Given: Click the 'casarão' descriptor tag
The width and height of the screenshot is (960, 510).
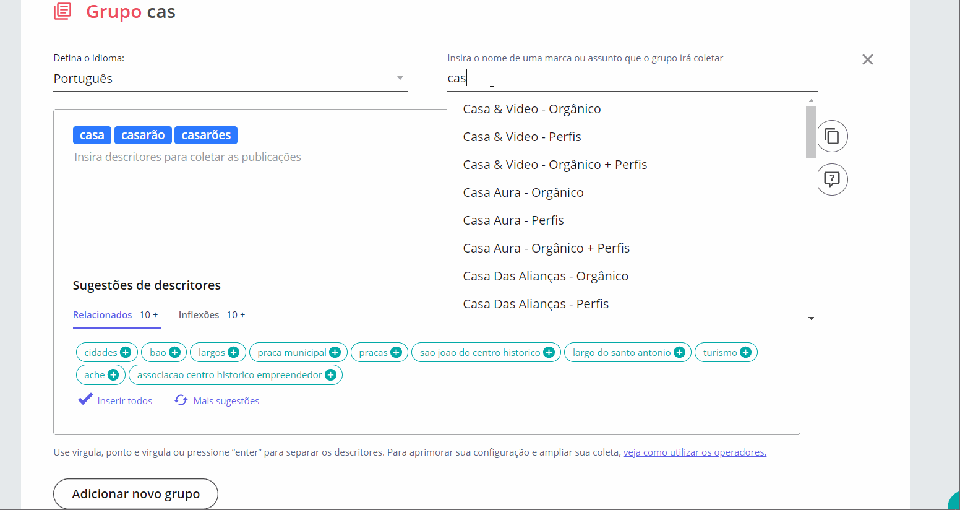Looking at the screenshot, I should (143, 135).
